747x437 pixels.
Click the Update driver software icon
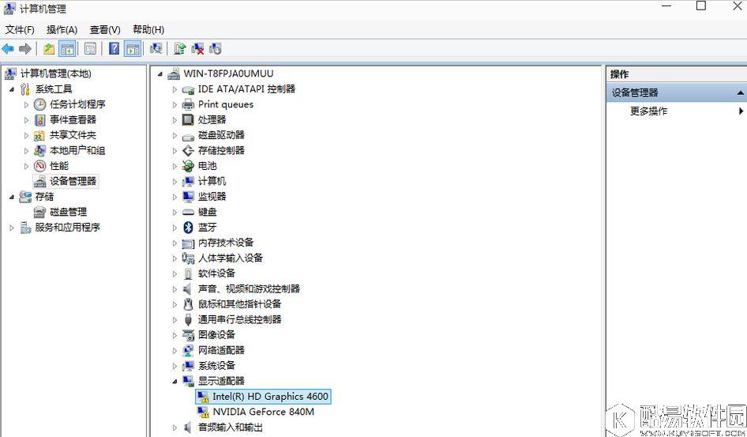click(x=179, y=49)
